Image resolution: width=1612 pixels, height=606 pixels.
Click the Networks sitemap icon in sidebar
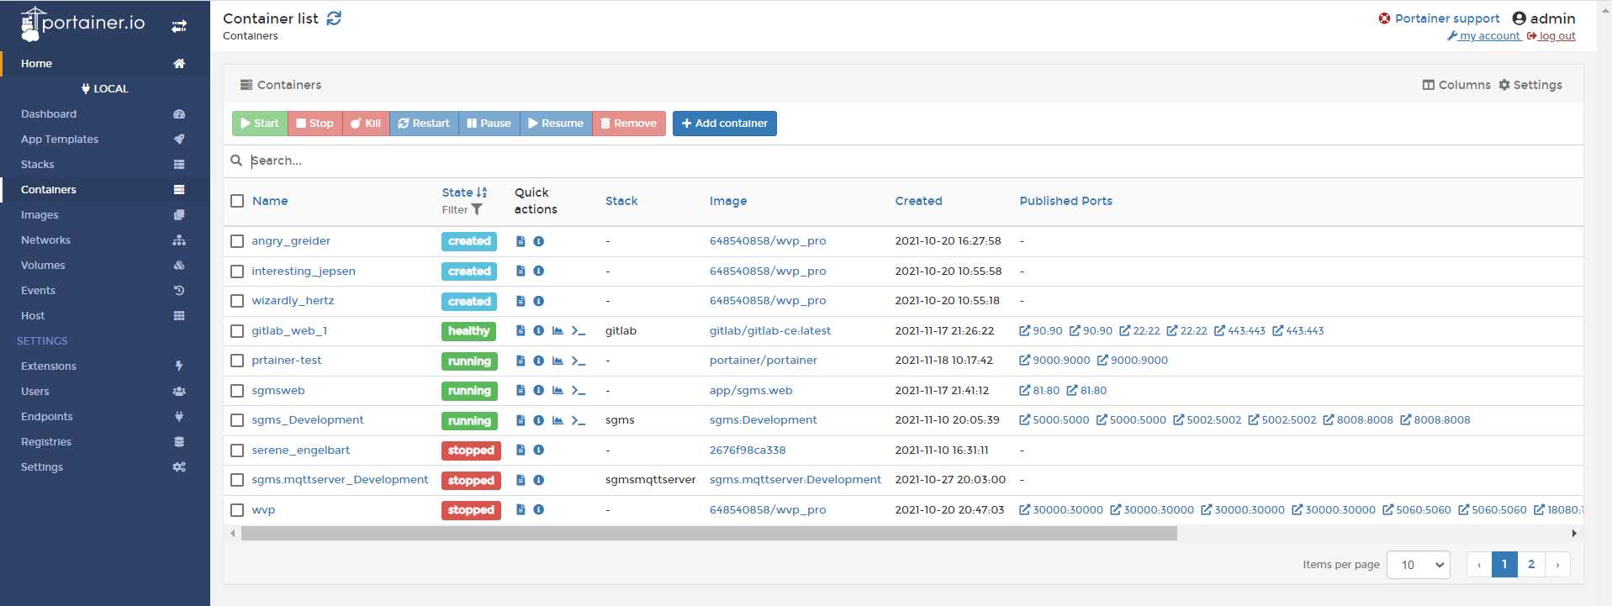click(x=179, y=240)
